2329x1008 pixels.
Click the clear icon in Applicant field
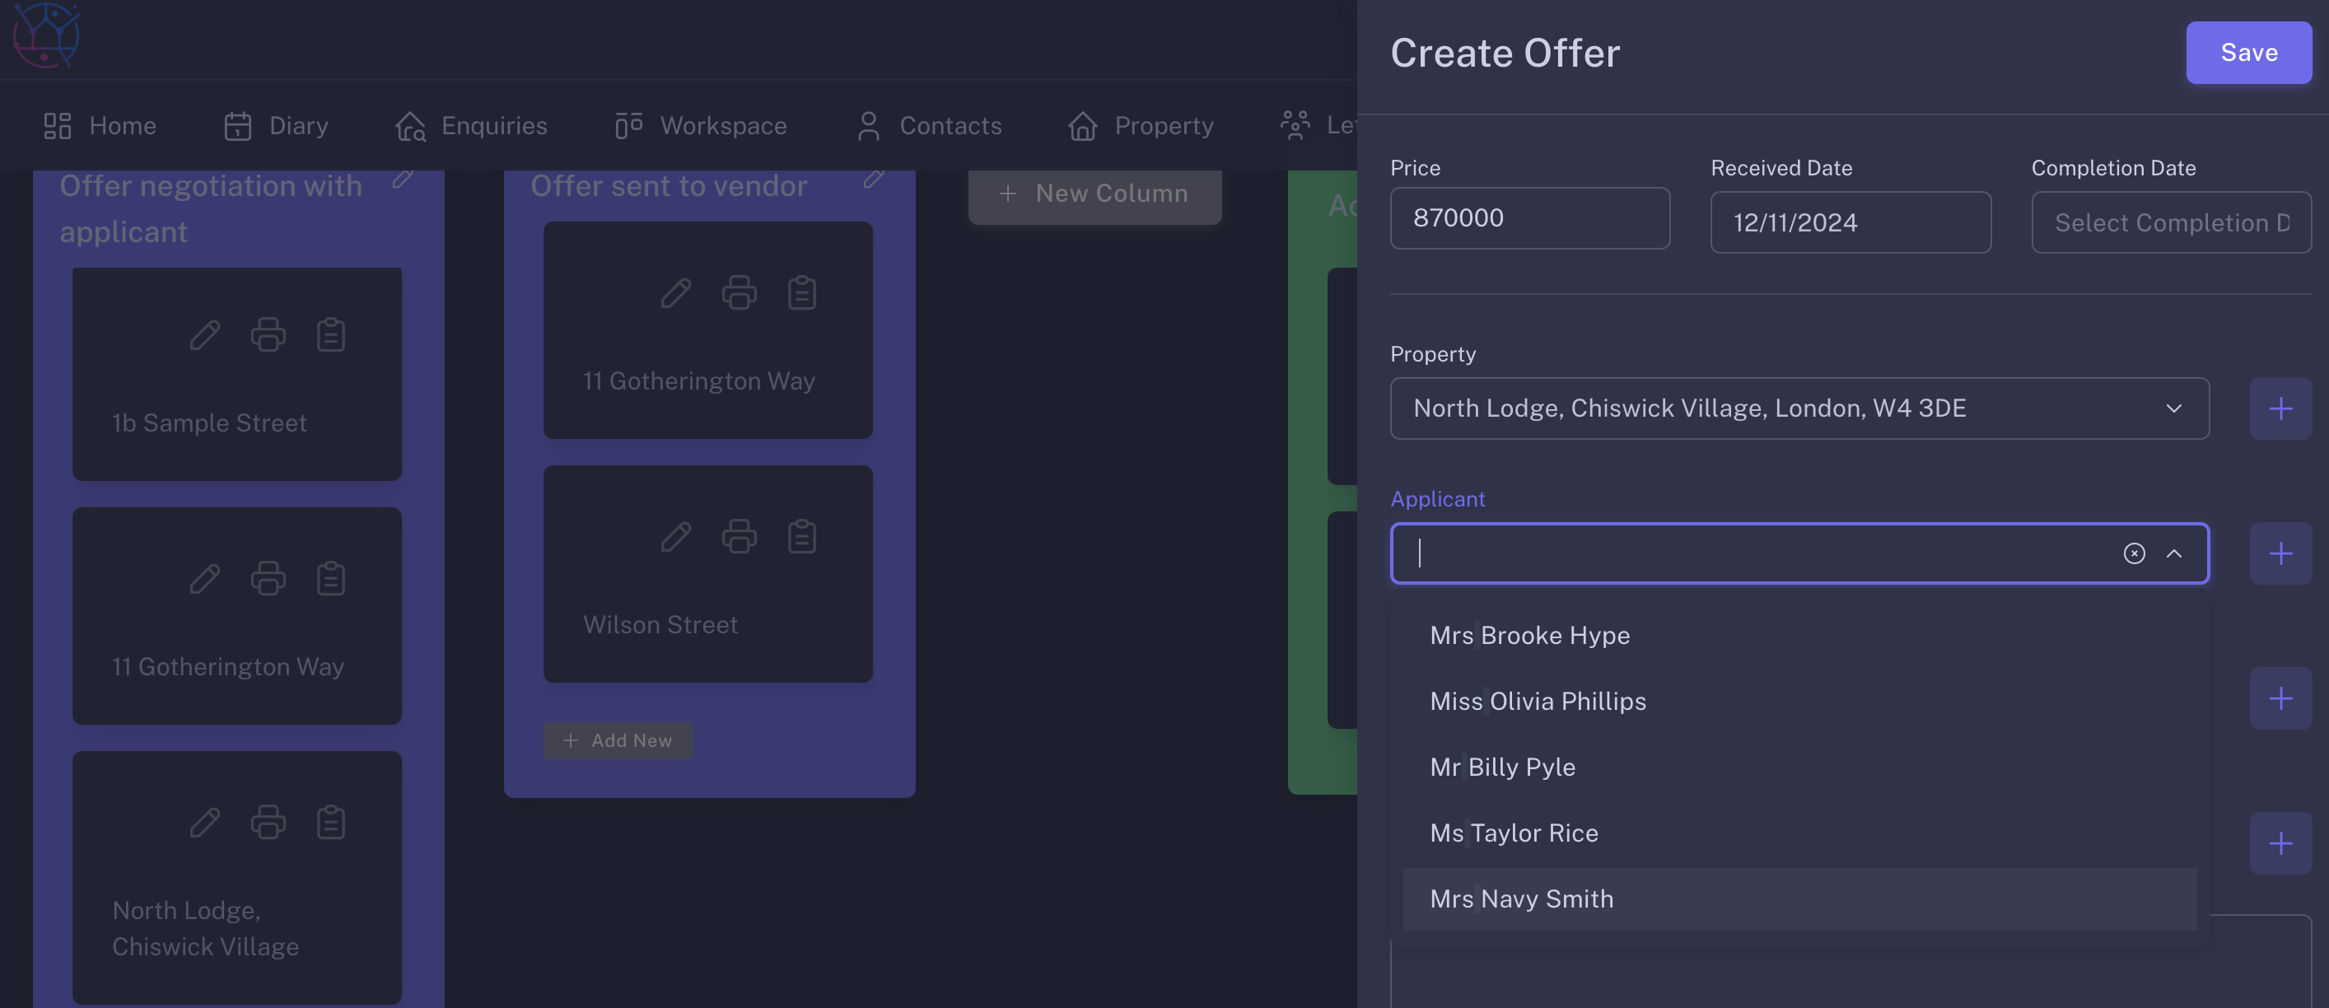tap(2134, 553)
